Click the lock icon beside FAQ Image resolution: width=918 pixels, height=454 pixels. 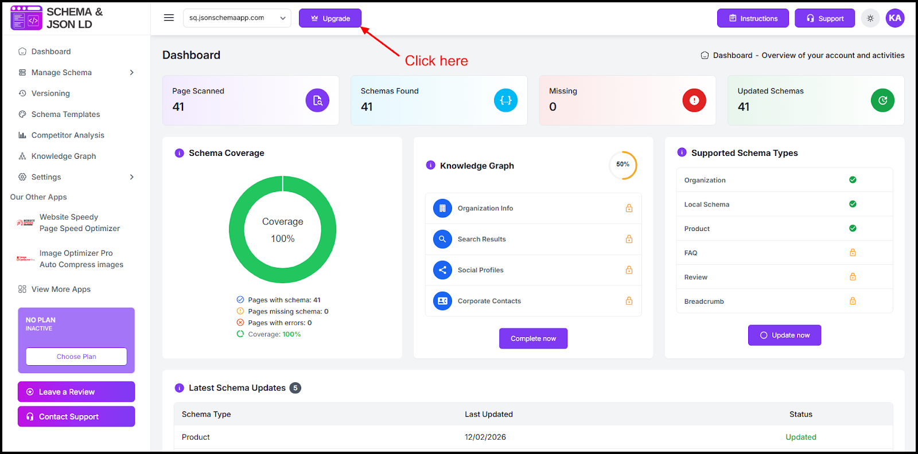point(853,253)
